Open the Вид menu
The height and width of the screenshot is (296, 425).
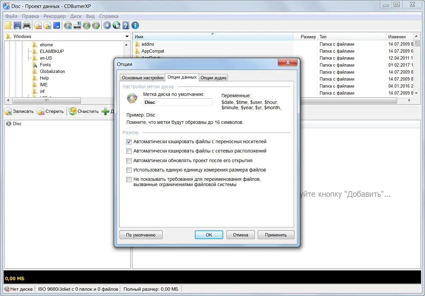pos(90,16)
